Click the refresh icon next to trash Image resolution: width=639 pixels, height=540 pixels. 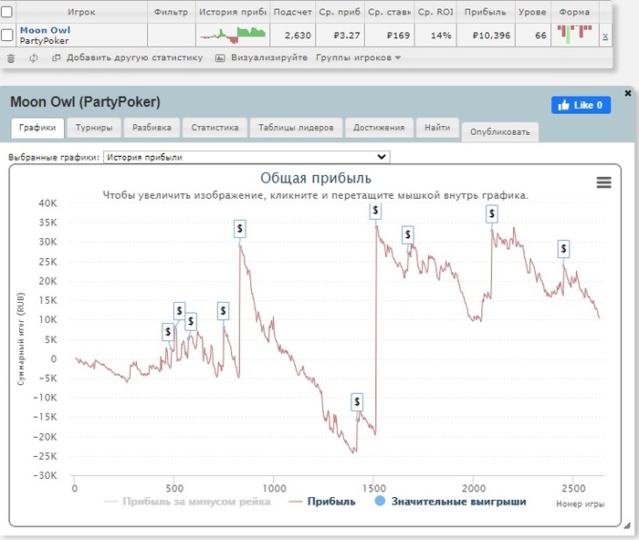pyautogui.click(x=34, y=58)
